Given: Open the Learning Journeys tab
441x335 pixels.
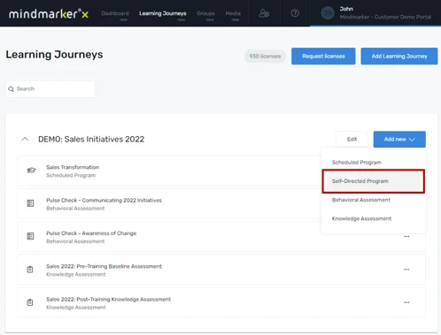Looking at the screenshot, I should (163, 13).
